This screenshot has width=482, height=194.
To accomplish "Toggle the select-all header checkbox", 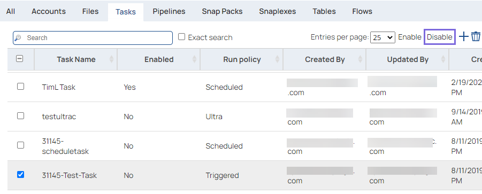I will click(x=19, y=59).
